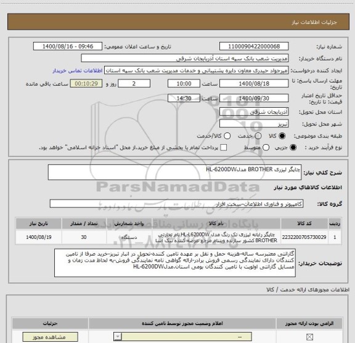Screen dimensions: 355x343
Task: Click the remaining time 00:10:29 field
Action: 86,84
